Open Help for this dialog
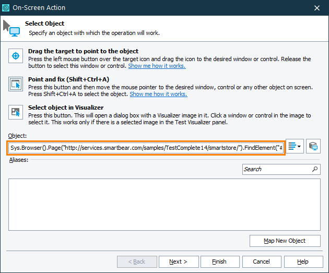Viewport: 329px width, 273px height. (303, 262)
